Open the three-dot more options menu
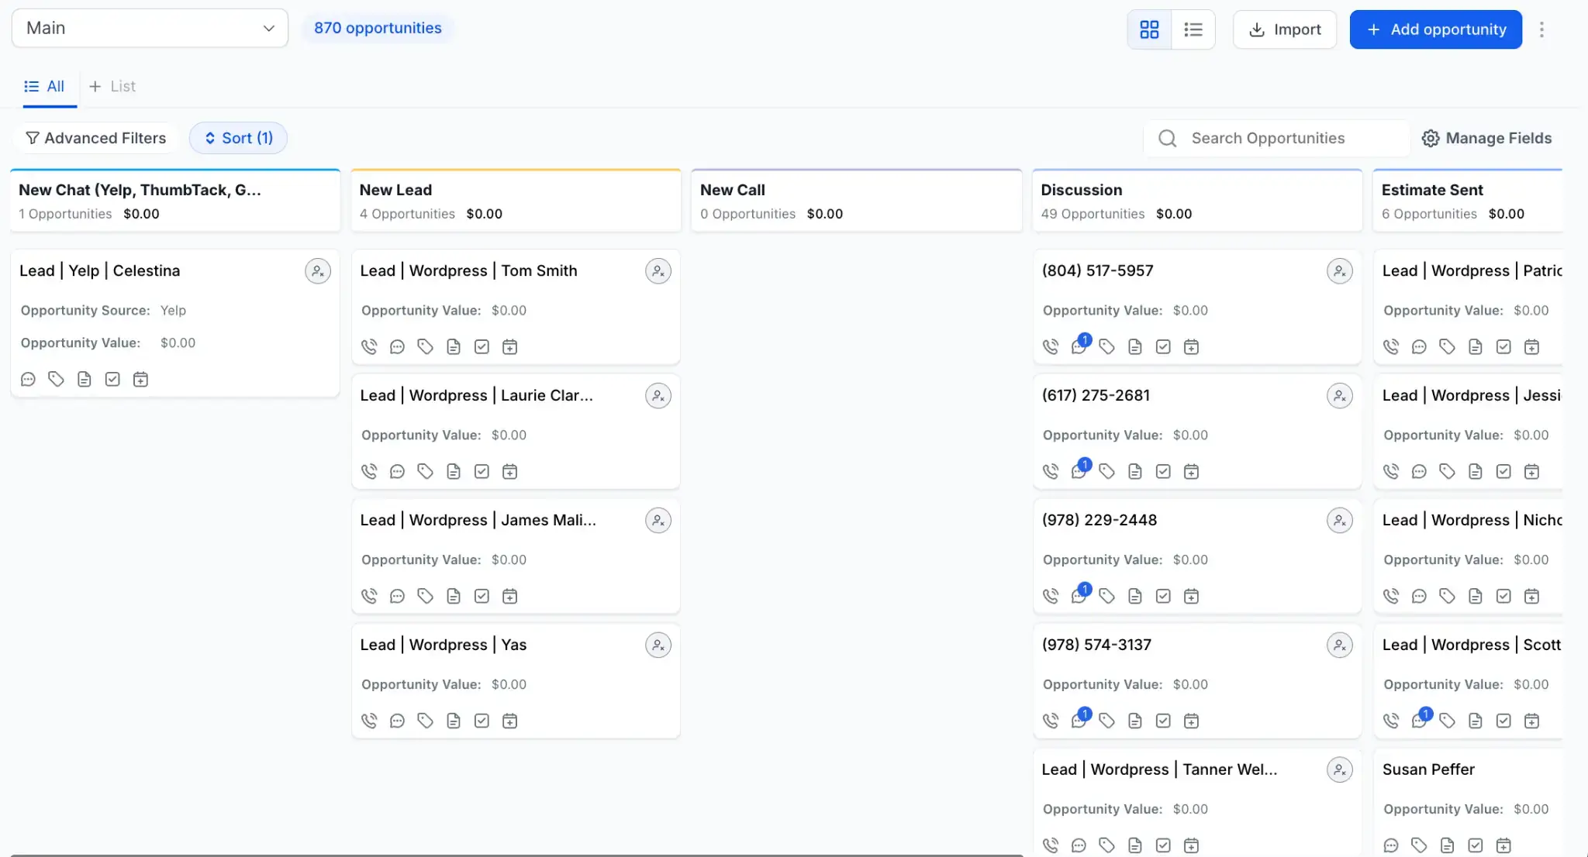This screenshot has width=1588, height=857. 1541,29
